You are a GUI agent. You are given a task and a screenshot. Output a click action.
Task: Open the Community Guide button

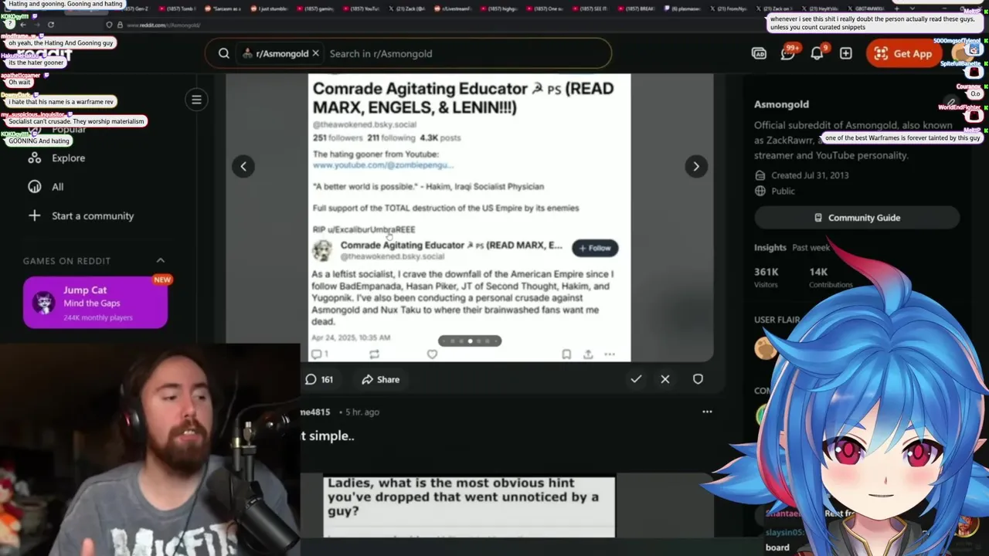coord(857,218)
